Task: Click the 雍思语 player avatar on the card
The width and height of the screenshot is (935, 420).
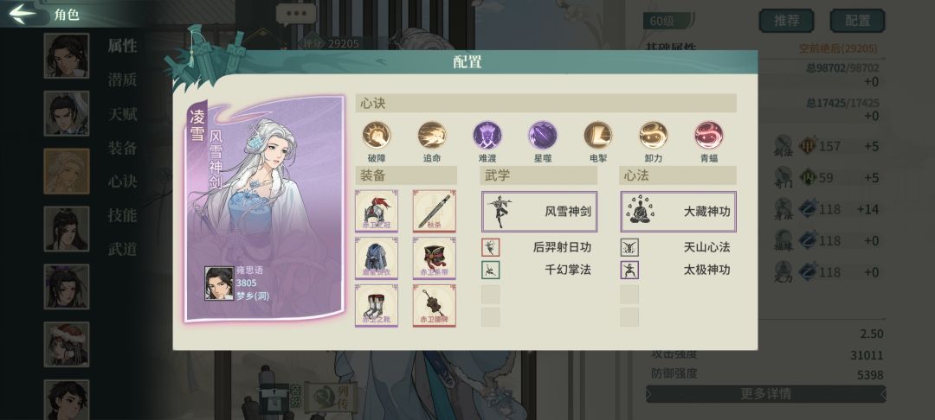Action: pos(219,283)
